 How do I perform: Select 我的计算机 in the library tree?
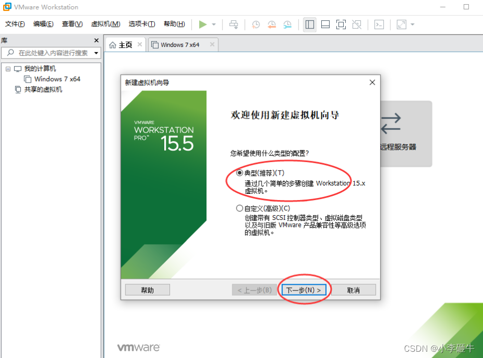40,69
